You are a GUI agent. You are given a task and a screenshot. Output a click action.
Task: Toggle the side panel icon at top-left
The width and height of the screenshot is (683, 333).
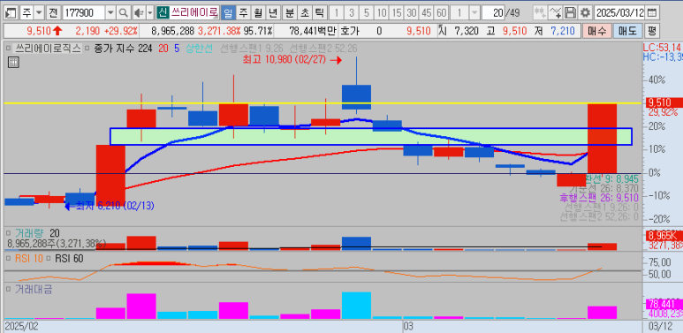[x=11, y=13]
